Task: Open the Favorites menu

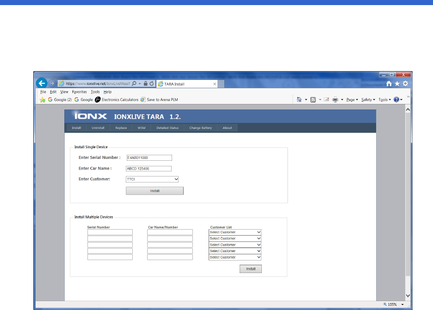Action: click(x=79, y=92)
